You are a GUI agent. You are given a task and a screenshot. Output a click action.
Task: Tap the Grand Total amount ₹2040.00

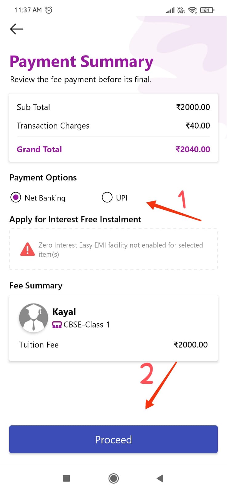click(x=193, y=149)
